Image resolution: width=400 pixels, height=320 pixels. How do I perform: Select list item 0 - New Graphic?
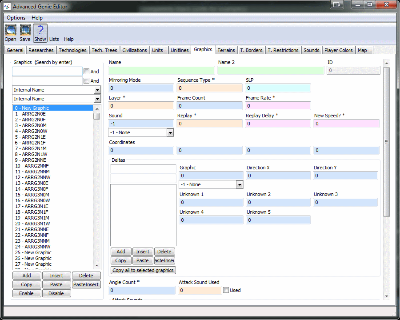click(x=52, y=108)
